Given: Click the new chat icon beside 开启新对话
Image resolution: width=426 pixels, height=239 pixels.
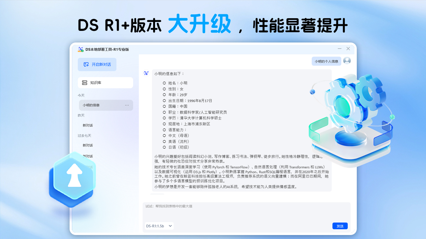Looking at the screenshot, I should tap(86, 64).
